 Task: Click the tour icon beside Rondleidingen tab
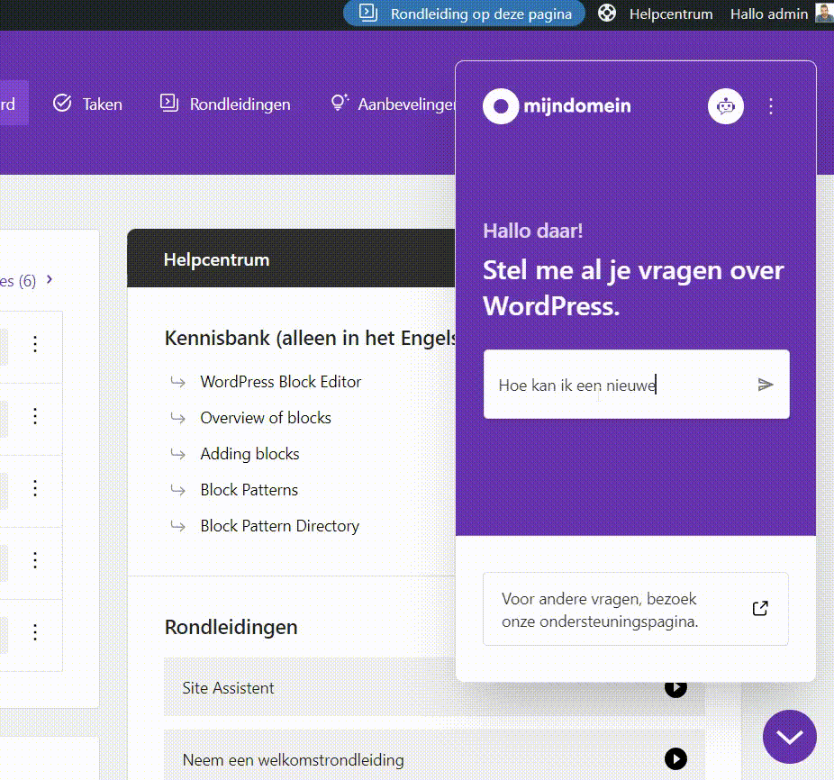coord(169,103)
